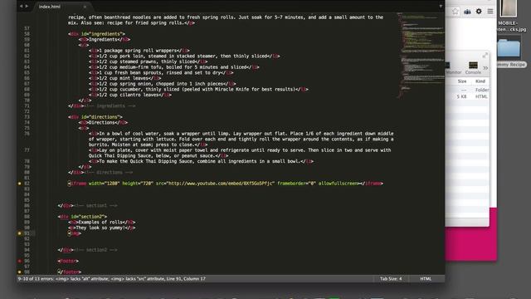Click the bookmark star icon in the browser toolbar
531x299 pixels.
pos(455,12)
